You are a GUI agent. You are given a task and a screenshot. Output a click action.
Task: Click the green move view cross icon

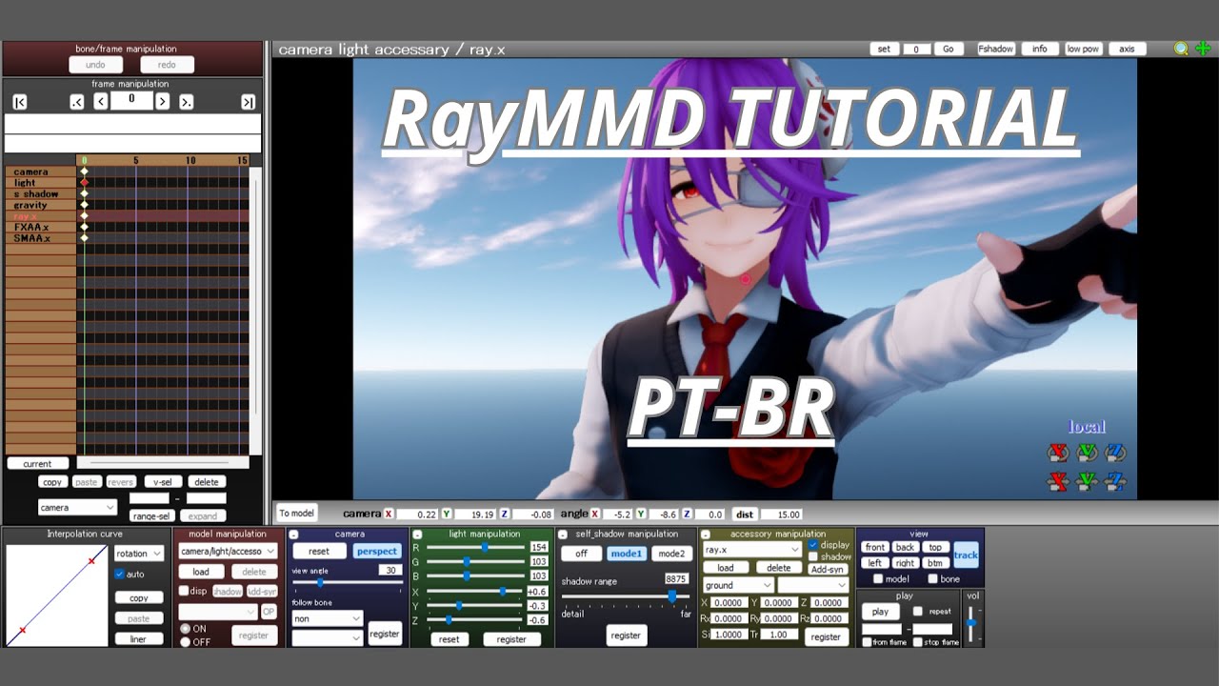[x=1203, y=49]
